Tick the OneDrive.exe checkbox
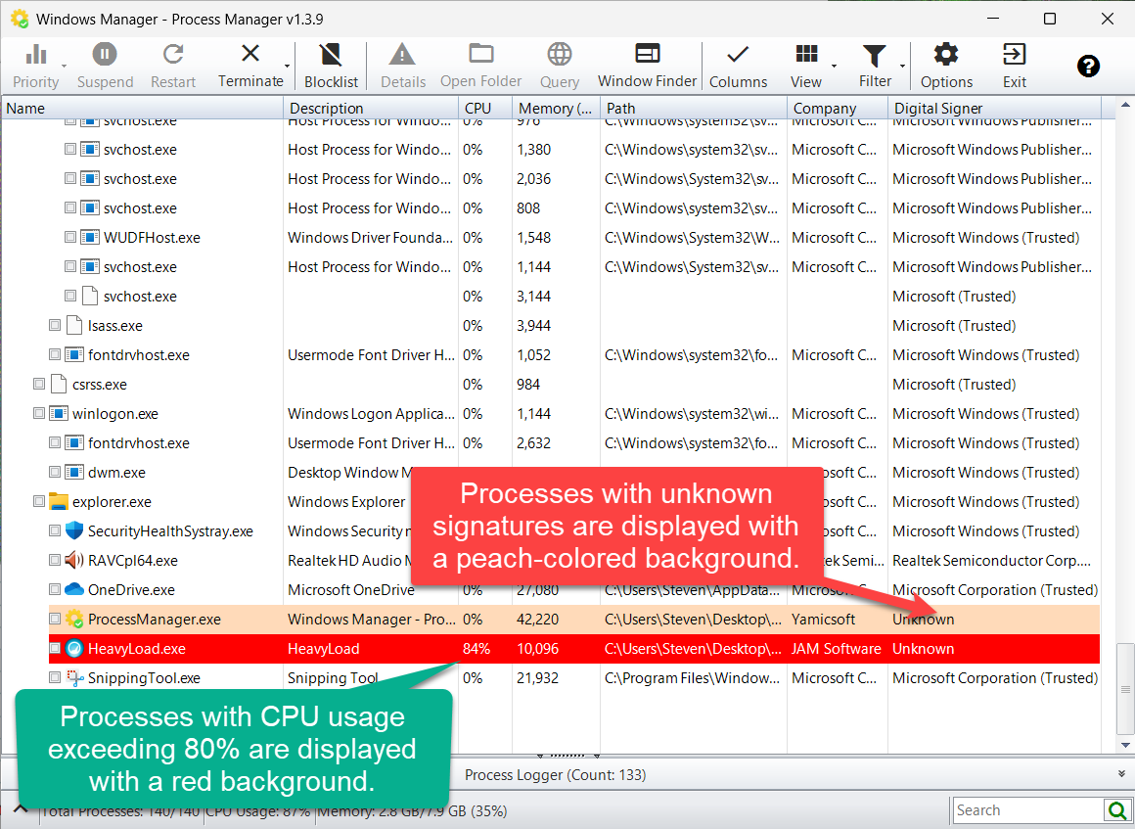This screenshot has width=1135, height=829. point(55,588)
